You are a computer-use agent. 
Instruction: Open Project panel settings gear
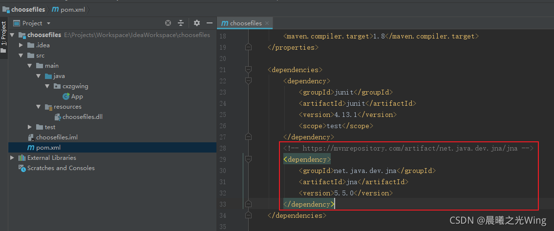coord(197,23)
